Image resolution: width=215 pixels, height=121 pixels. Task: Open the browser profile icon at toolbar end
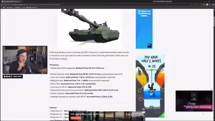point(213,5)
